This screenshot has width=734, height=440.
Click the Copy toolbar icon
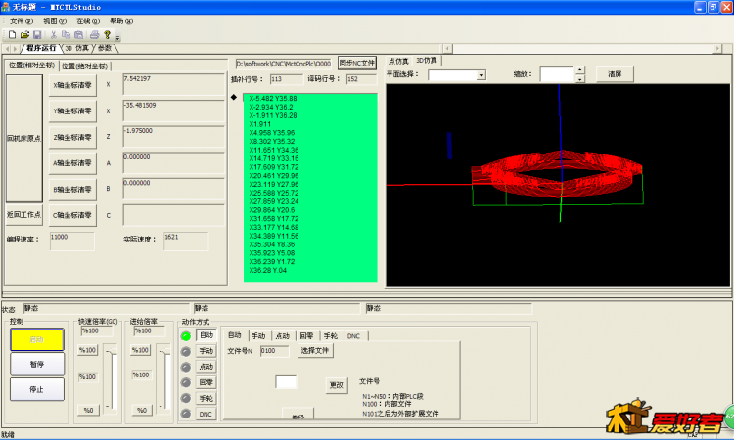[x=66, y=34]
